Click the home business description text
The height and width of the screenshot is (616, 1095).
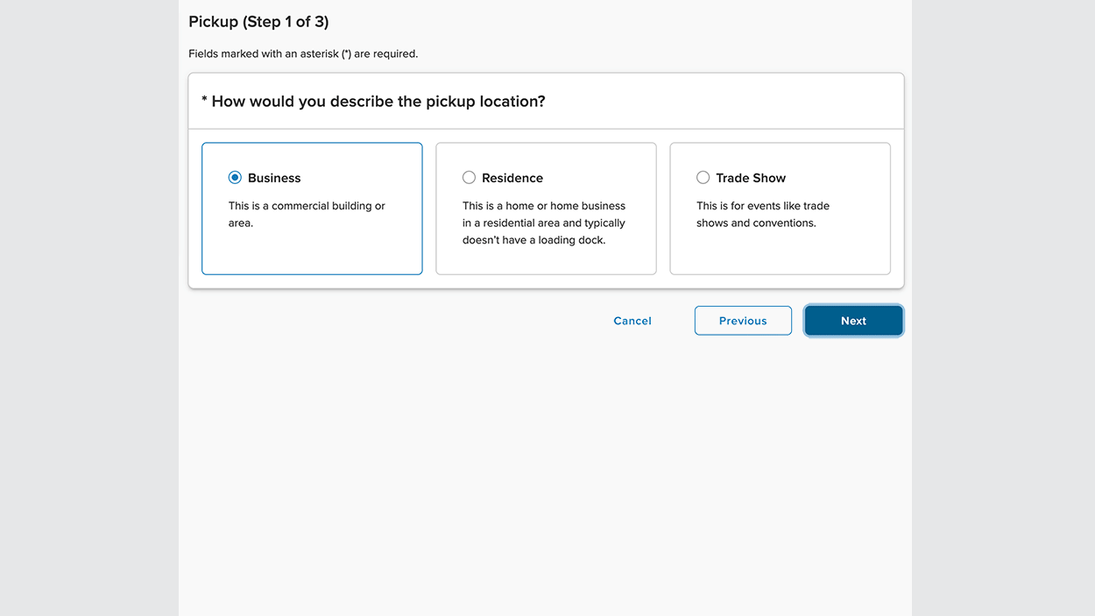[544, 215]
